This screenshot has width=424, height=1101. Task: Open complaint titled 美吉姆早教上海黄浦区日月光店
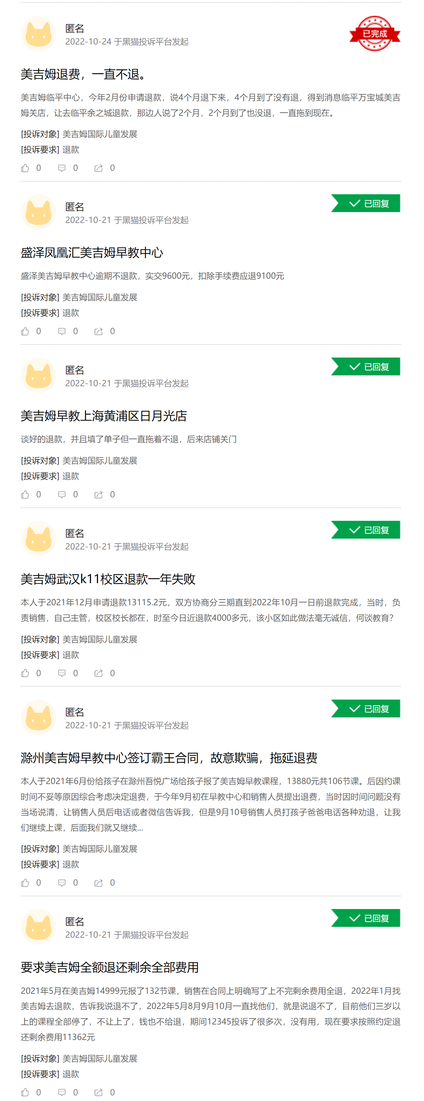point(104,416)
